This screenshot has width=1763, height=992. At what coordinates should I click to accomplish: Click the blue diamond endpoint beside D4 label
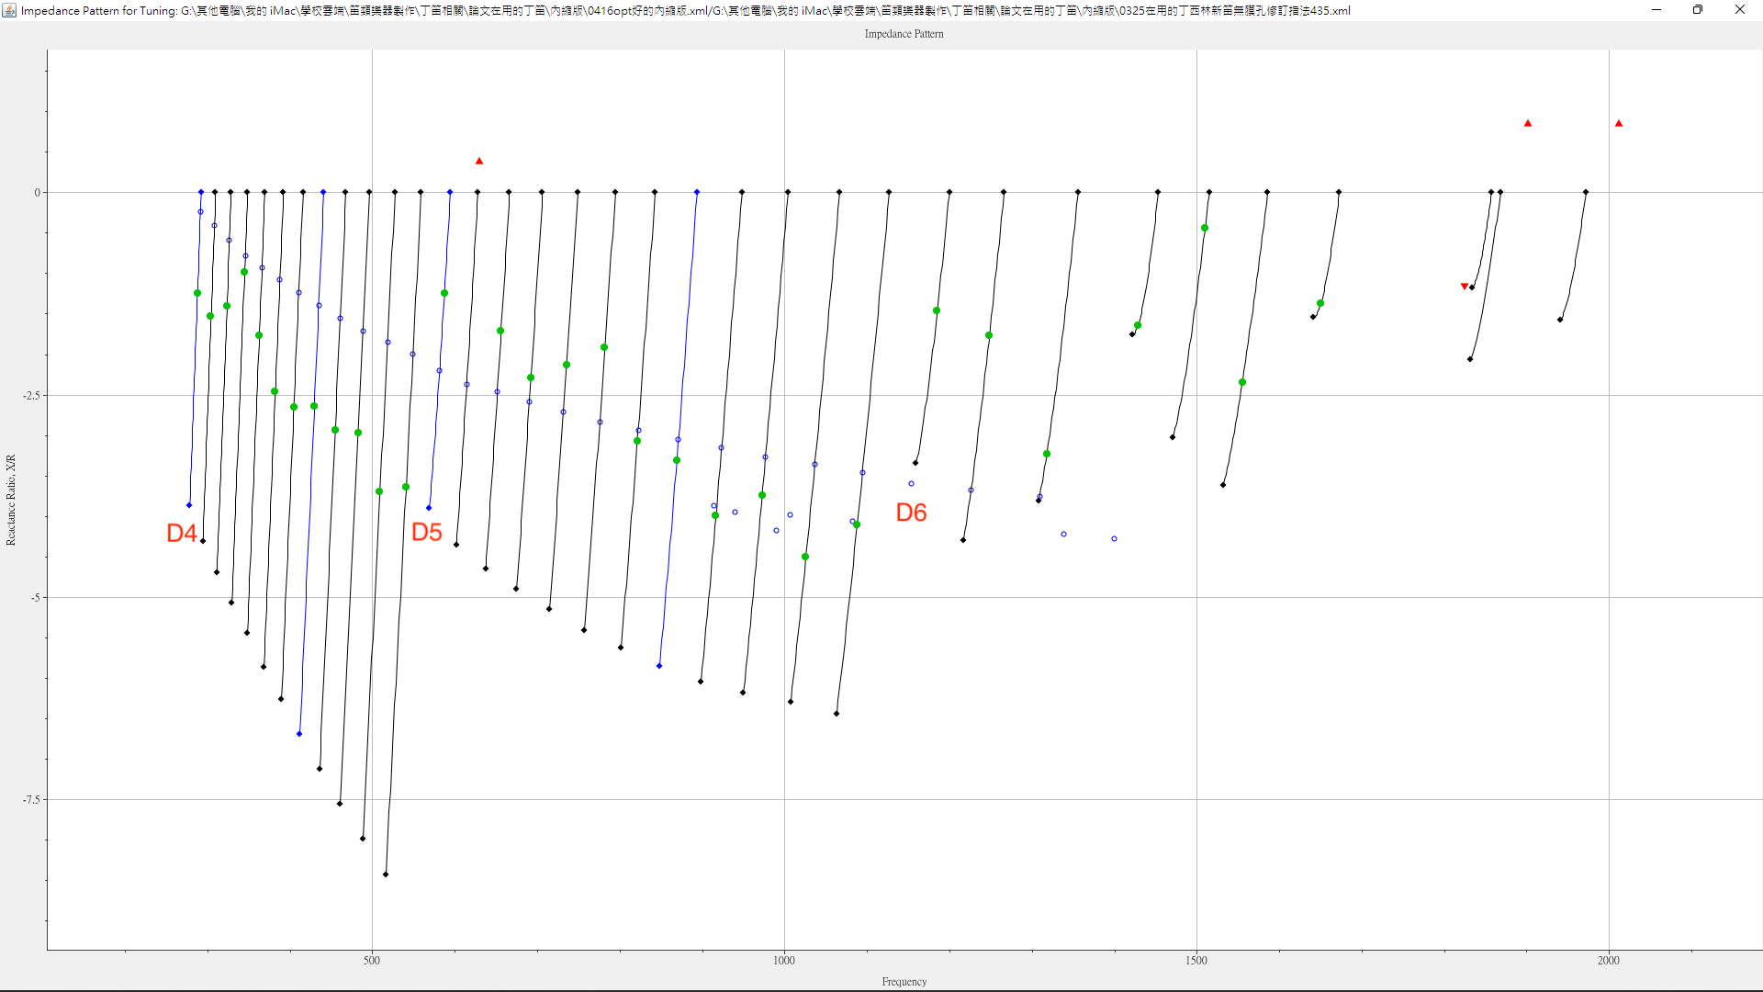point(189,505)
